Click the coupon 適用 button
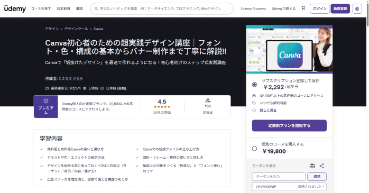Screen dimensions: 369x193 pos(317,177)
